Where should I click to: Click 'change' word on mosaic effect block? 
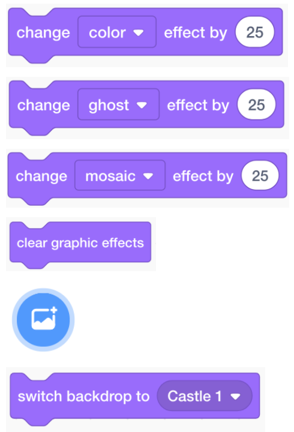(41, 176)
